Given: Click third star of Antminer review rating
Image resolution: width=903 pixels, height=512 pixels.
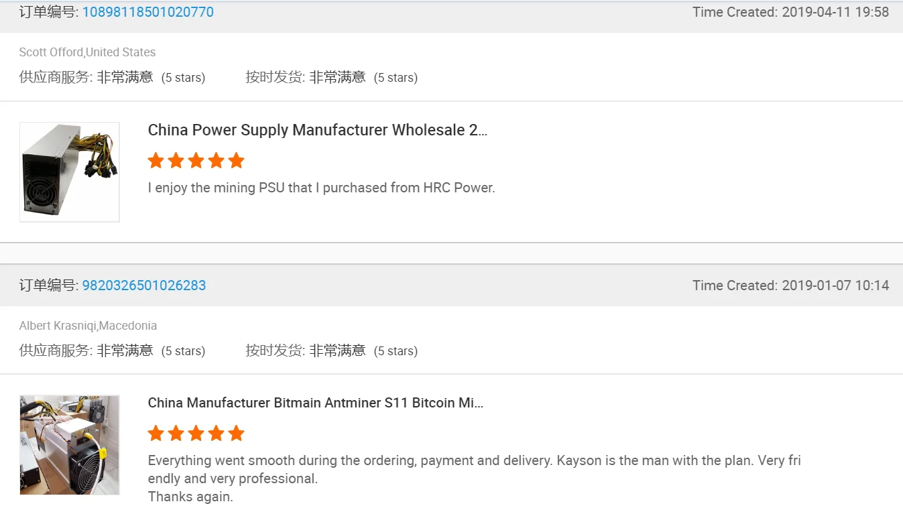Looking at the screenshot, I should [196, 433].
